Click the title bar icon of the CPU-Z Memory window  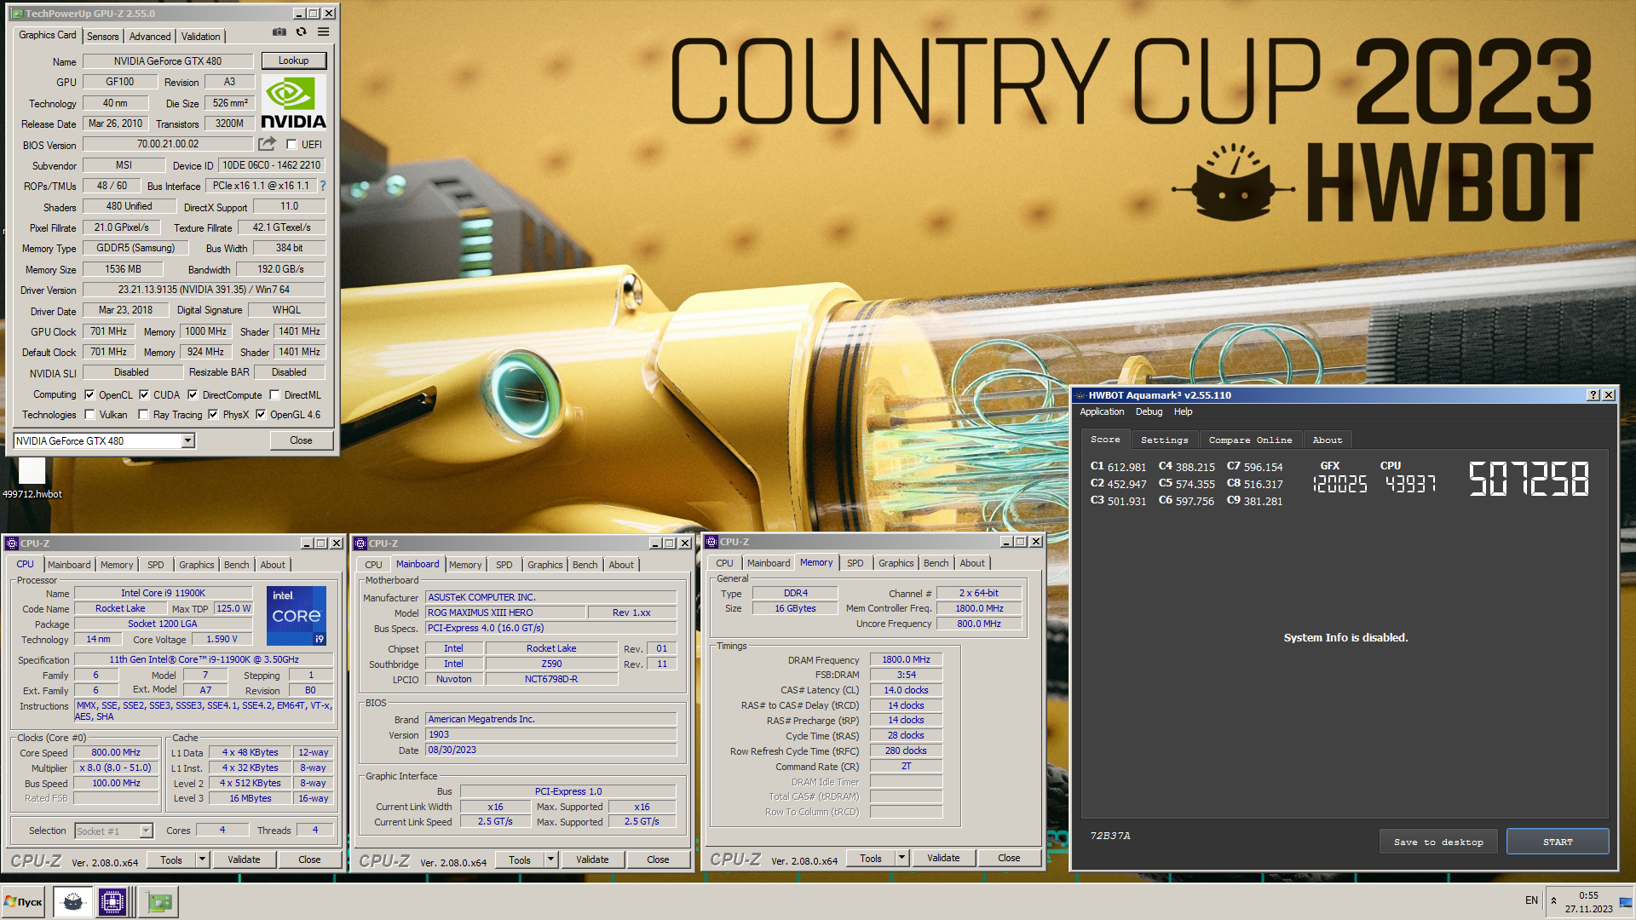click(x=711, y=542)
